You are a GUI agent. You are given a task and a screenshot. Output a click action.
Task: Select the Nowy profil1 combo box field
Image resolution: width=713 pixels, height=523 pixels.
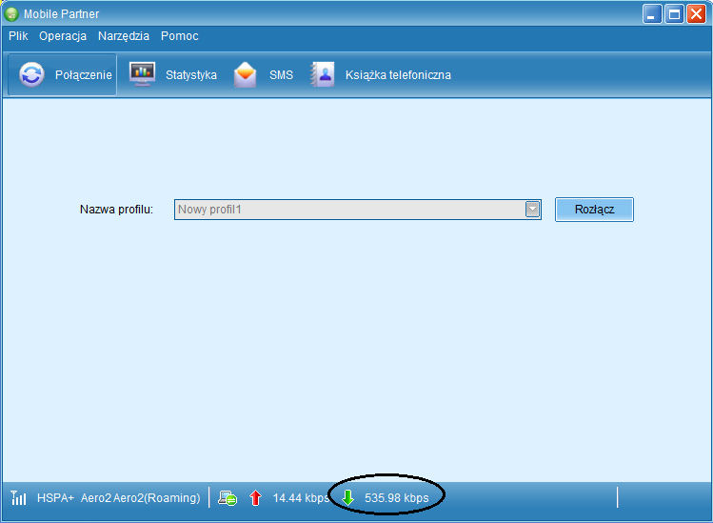click(x=348, y=209)
